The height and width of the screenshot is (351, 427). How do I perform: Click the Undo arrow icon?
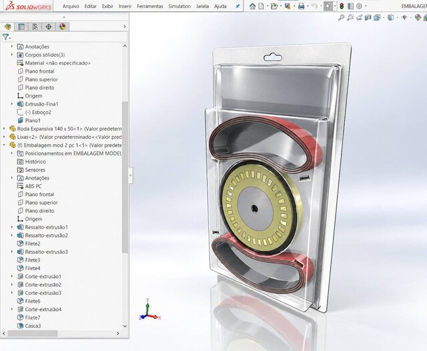[x=314, y=6]
